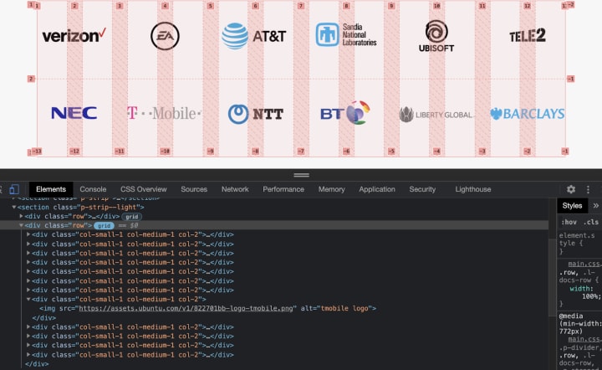Image resolution: width=602 pixels, height=370 pixels.
Task: Select closing </div> of the row
Action: (x=37, y=364)
